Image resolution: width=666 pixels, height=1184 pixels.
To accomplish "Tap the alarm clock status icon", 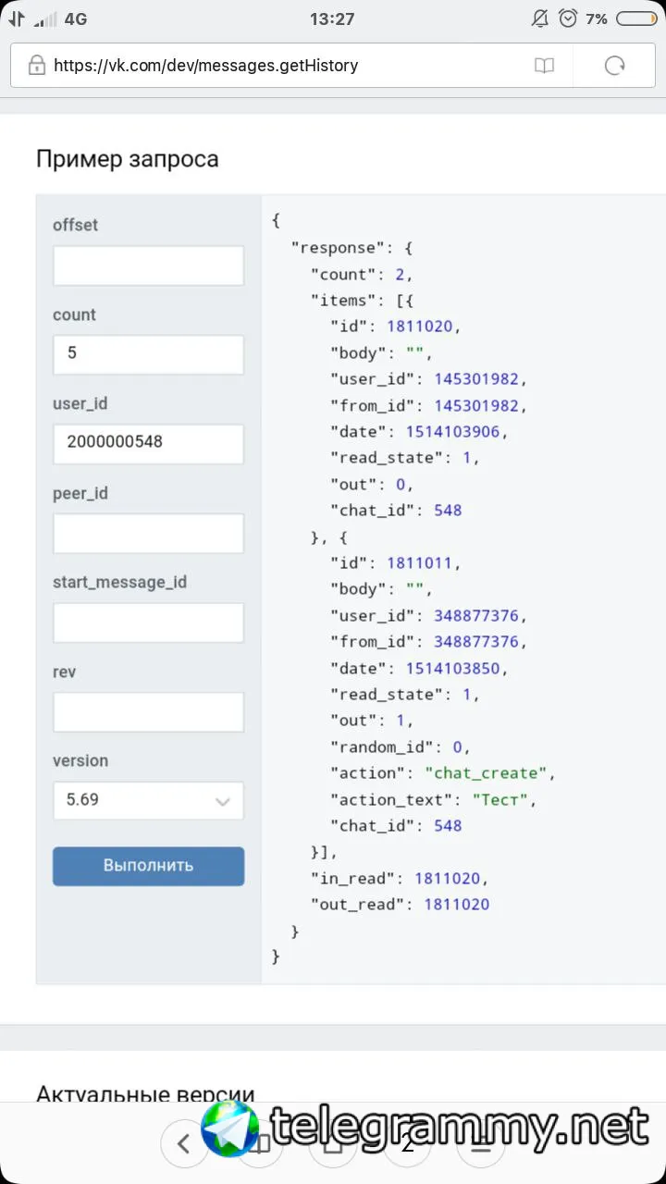I will tap(569, 18).
